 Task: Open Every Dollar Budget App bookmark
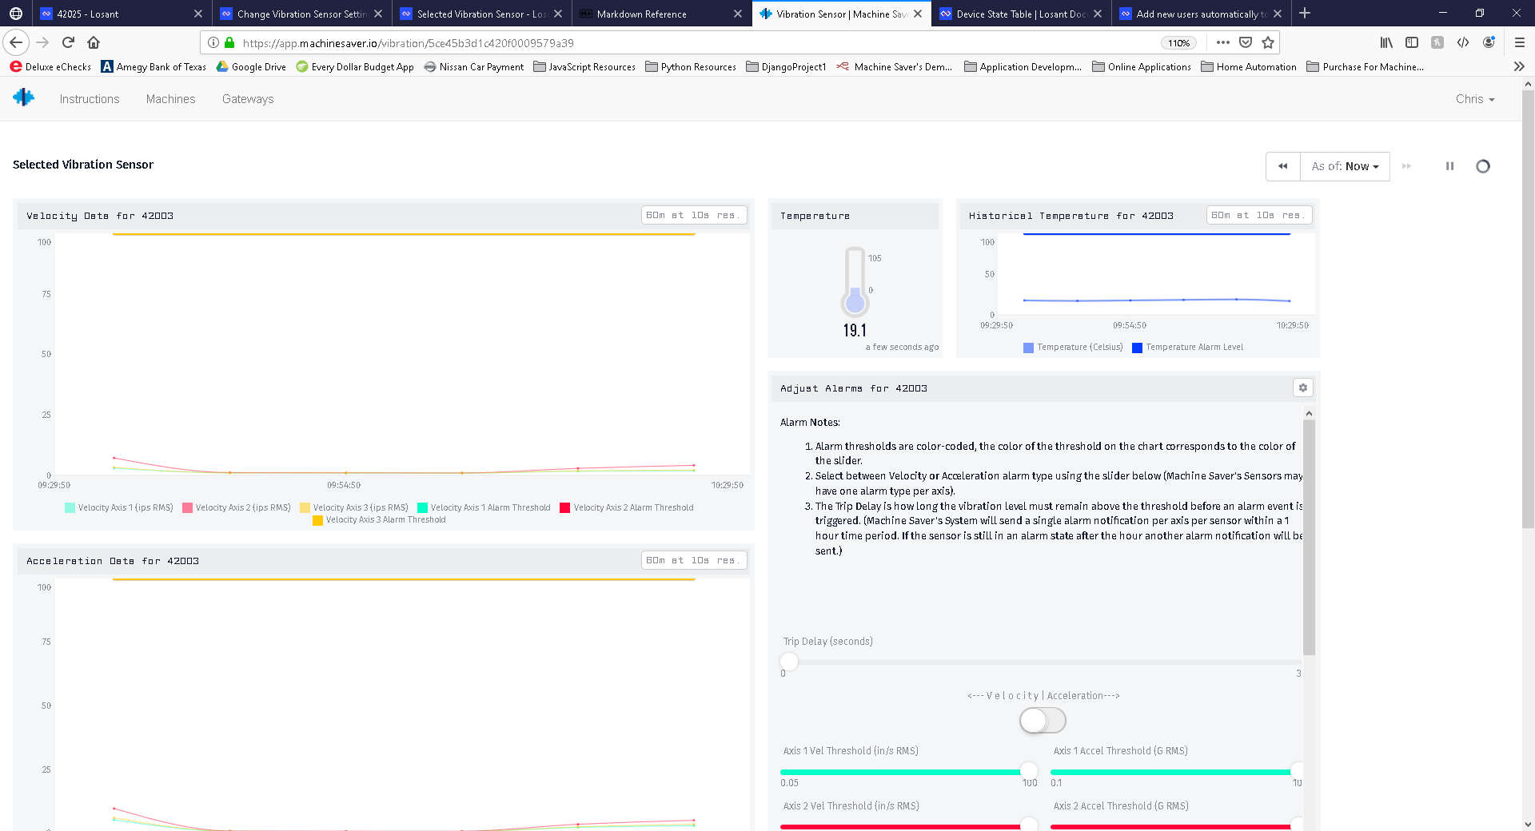pos(355,67)
